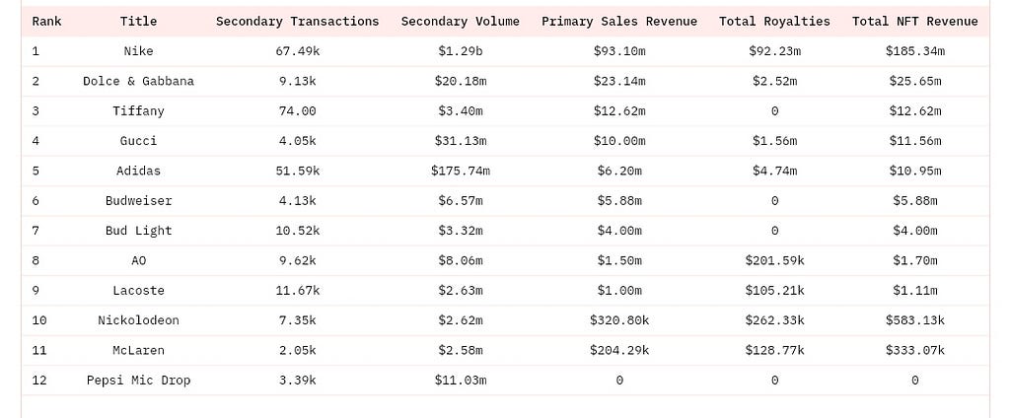Open the Lacoste entry
This screenshot has height=418, width=1010.
tap(138, 291)
